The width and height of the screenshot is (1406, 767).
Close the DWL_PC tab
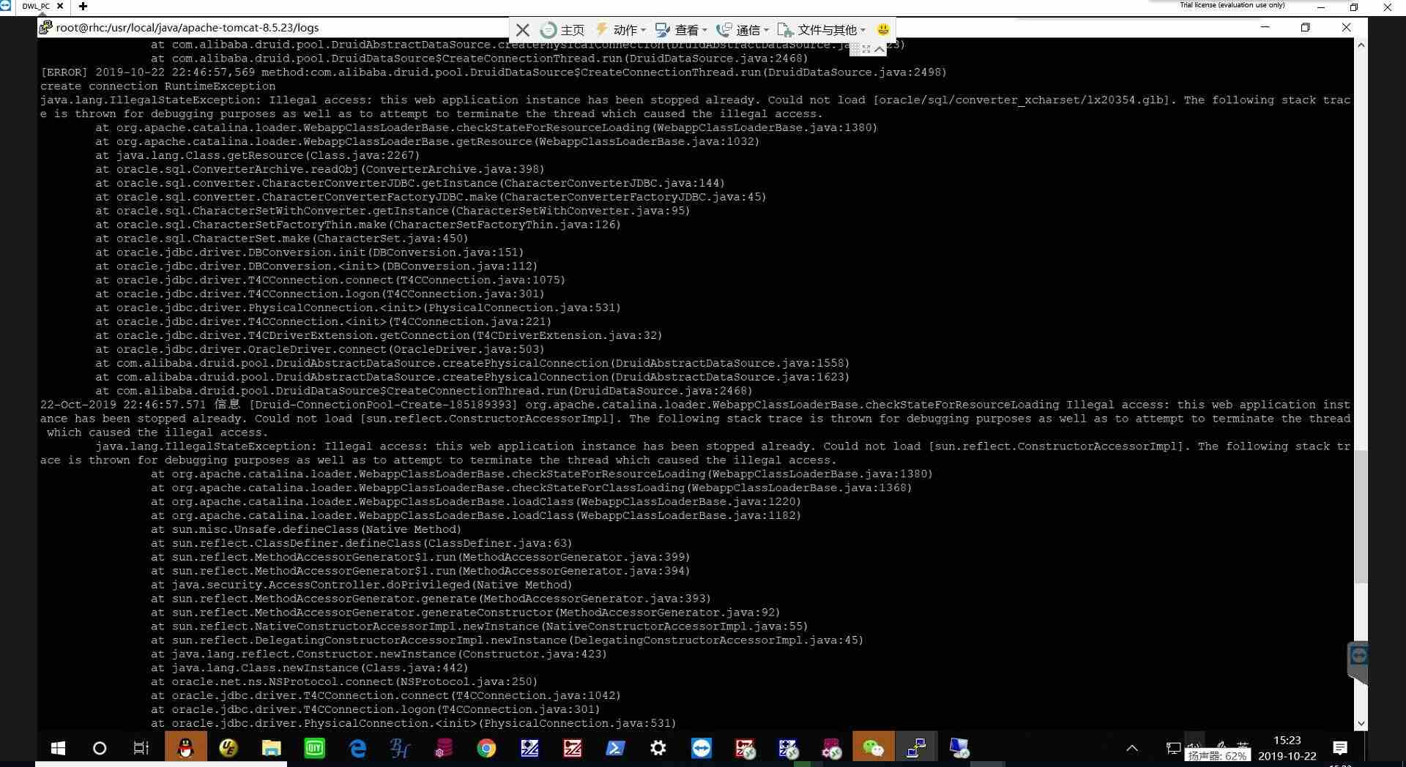click(60, 6)
